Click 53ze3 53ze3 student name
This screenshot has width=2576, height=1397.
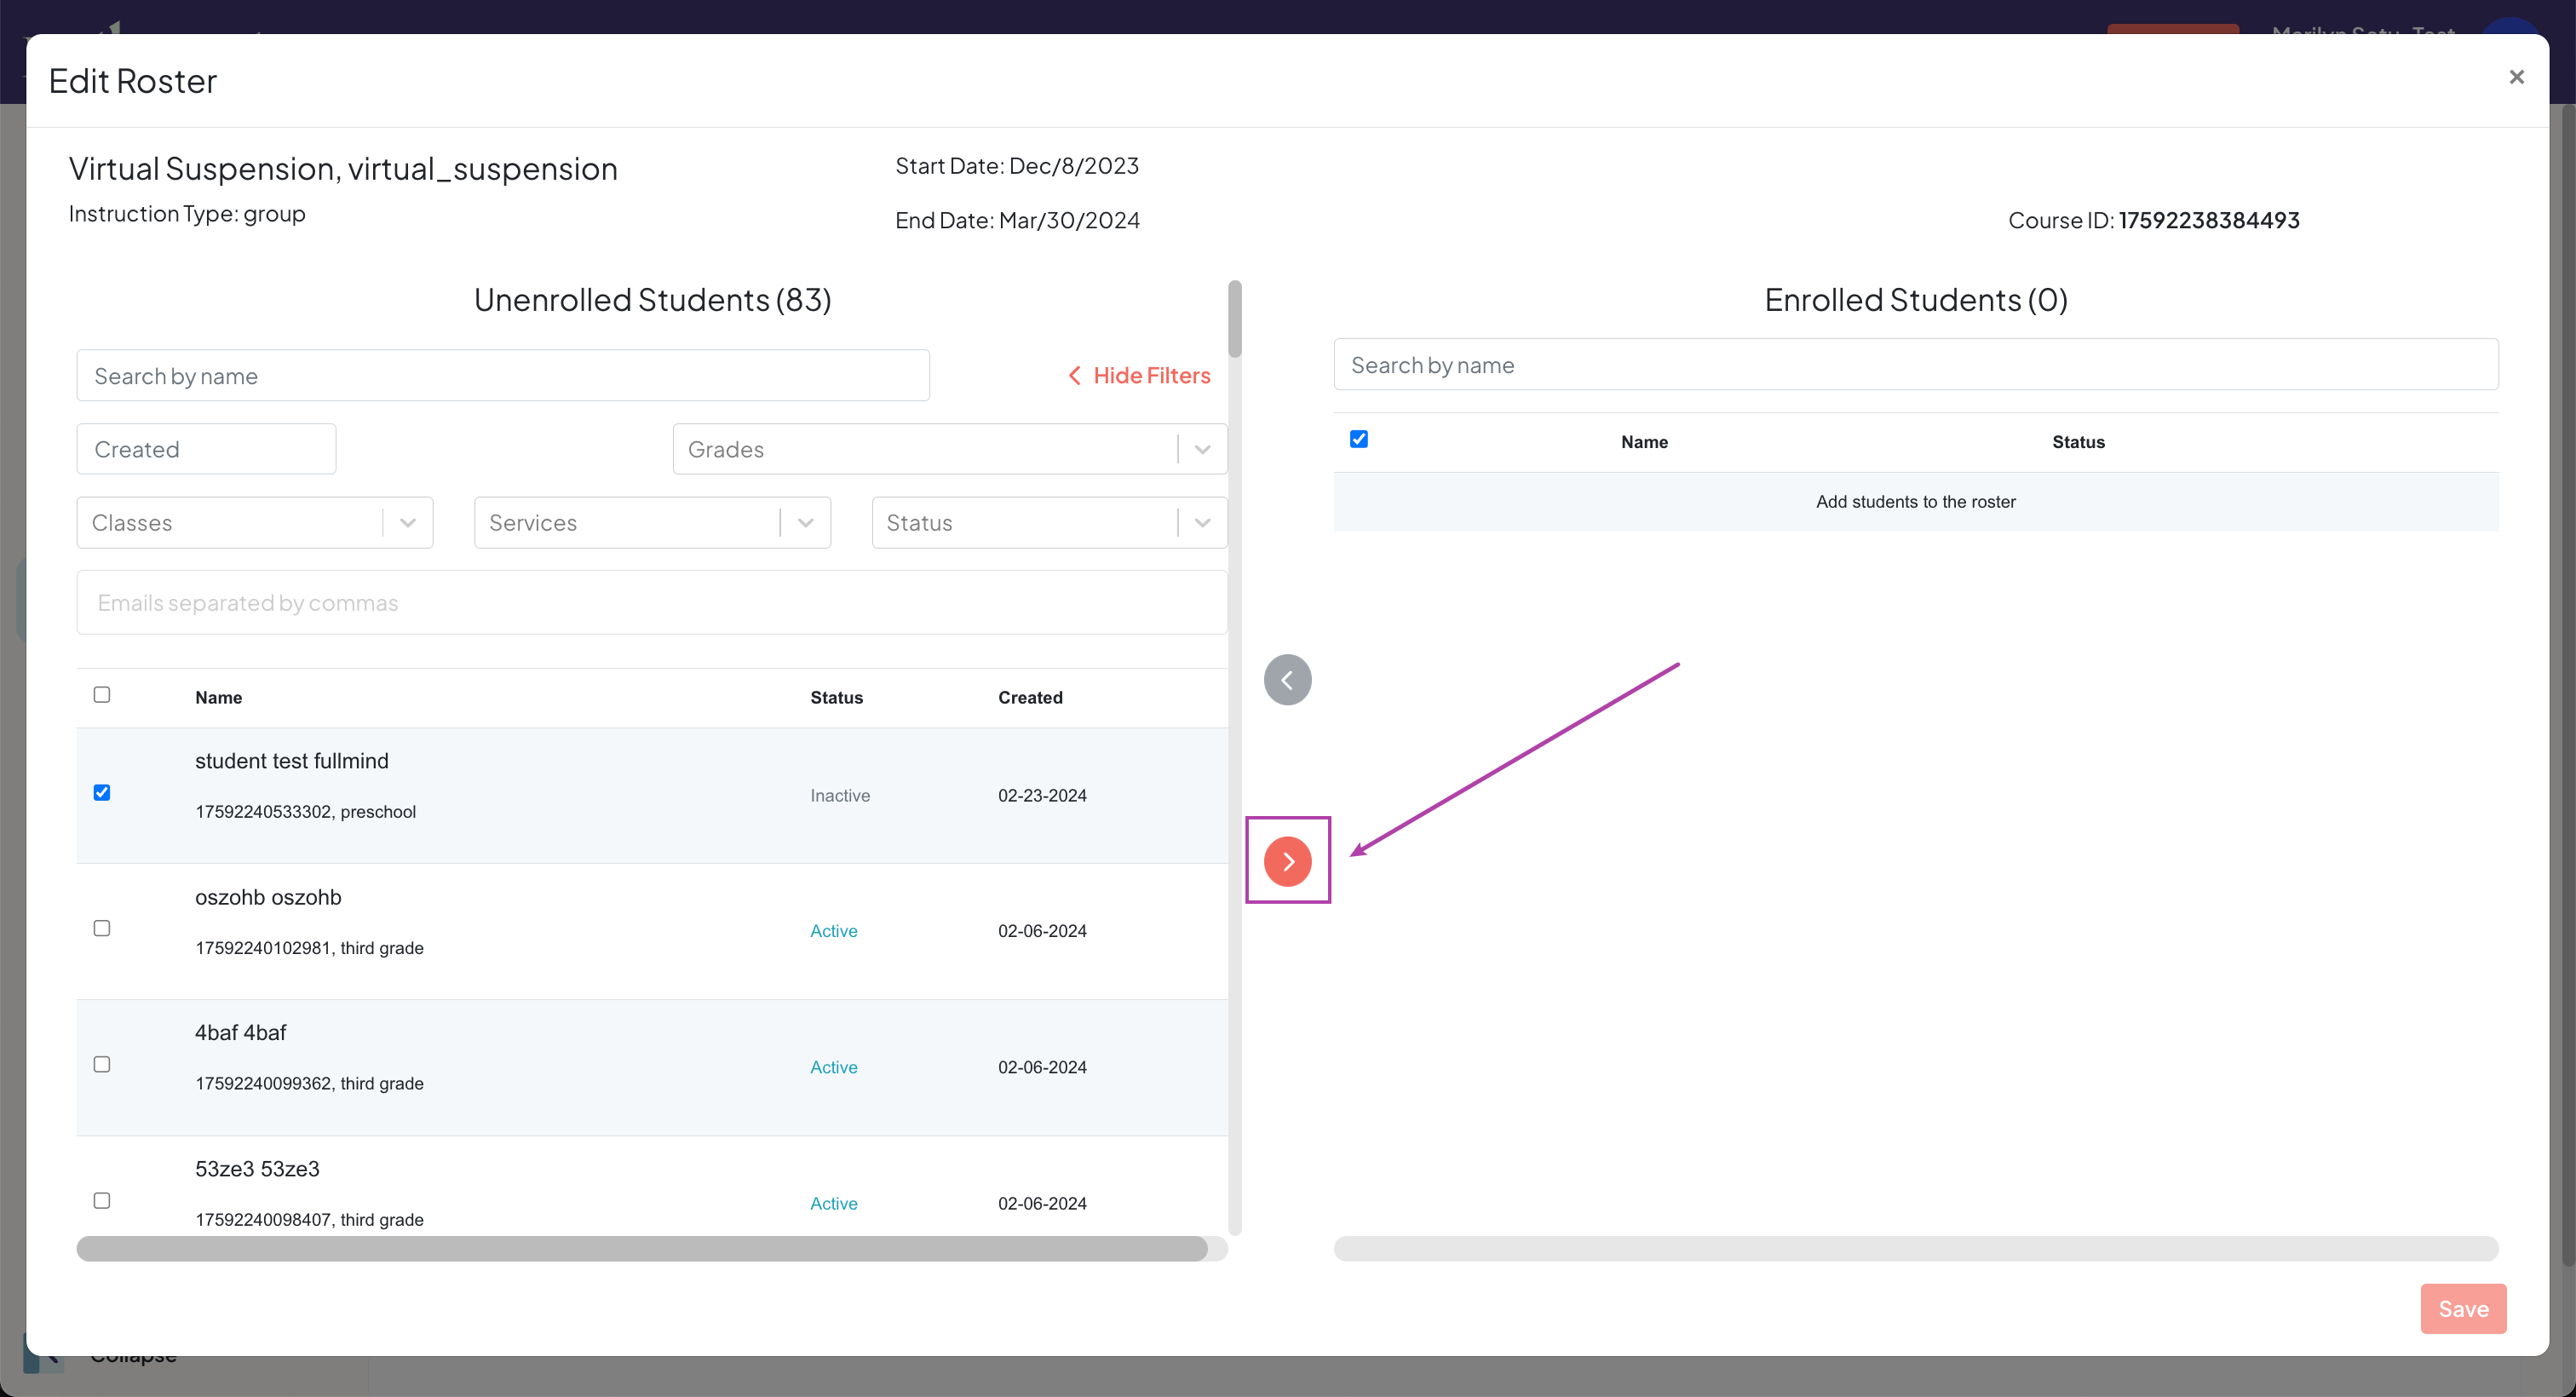point(257,1168)
